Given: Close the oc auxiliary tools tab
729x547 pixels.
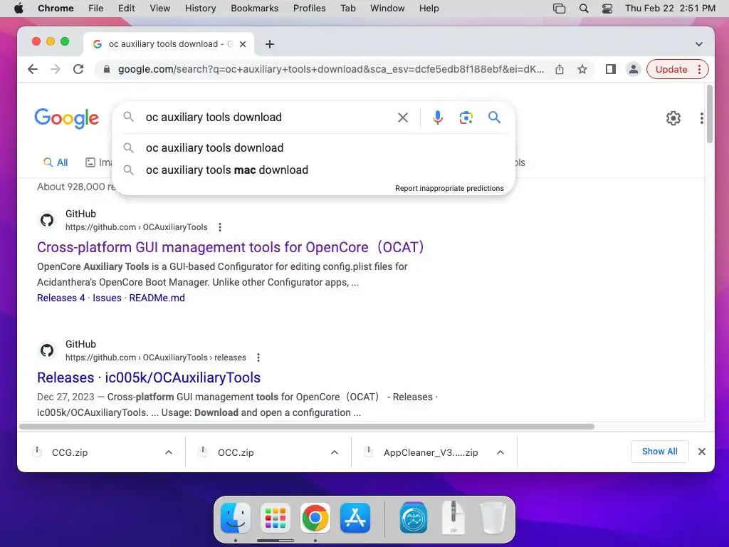Looking at the screenshot, I should click(x=243, y=44).
